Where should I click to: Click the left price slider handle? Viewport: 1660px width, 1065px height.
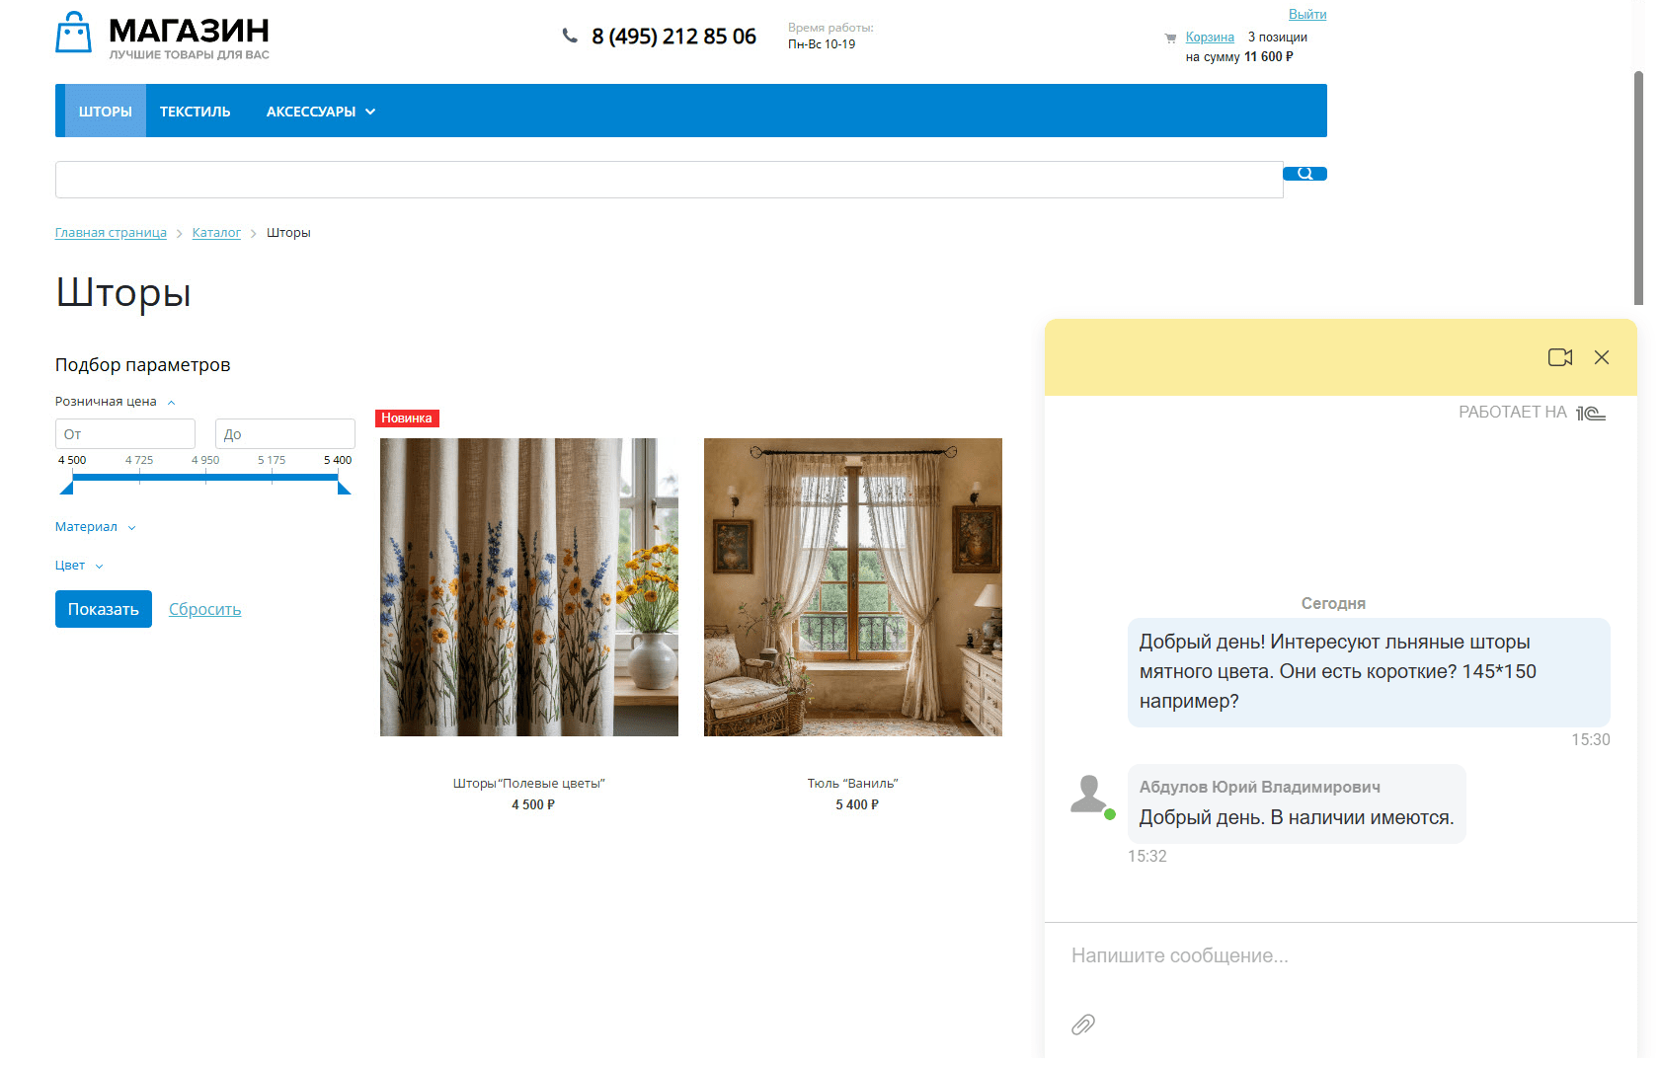[67, 486]
